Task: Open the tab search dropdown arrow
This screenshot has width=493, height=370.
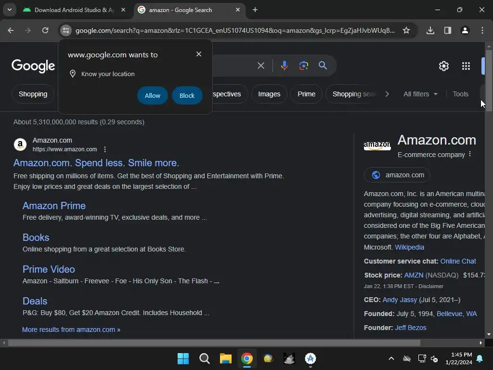Action: (x=10, y=10)
